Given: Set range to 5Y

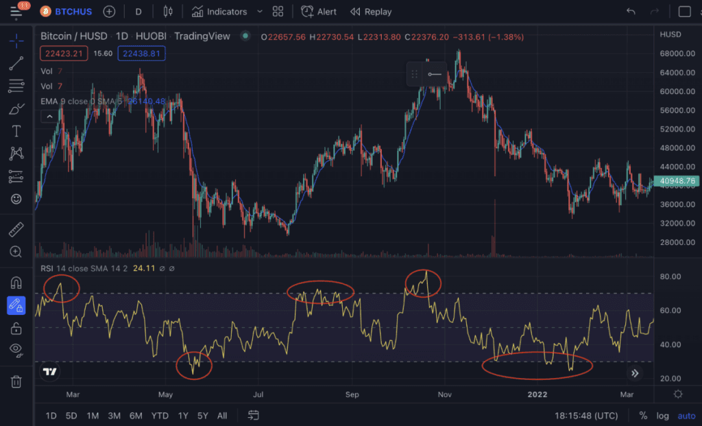Looking at the screenshot, I should pyautogui.click(x=203, y=416).
